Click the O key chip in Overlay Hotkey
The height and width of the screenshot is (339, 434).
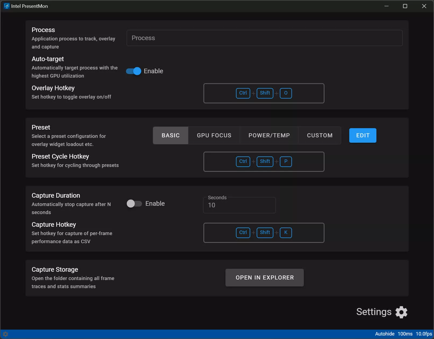[x=286, y=93]
